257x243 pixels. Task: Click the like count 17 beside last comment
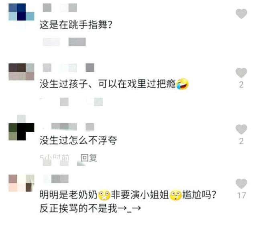242,196
